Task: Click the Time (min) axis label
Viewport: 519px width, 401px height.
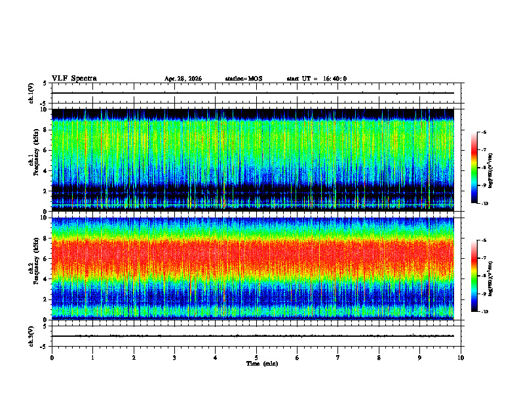Action: click(x=262, y=364)
